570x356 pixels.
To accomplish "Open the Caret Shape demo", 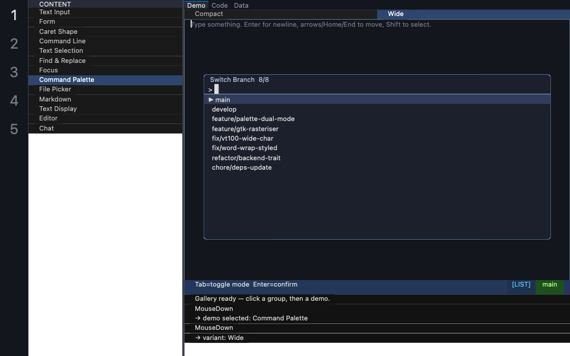I will point(106,31).
